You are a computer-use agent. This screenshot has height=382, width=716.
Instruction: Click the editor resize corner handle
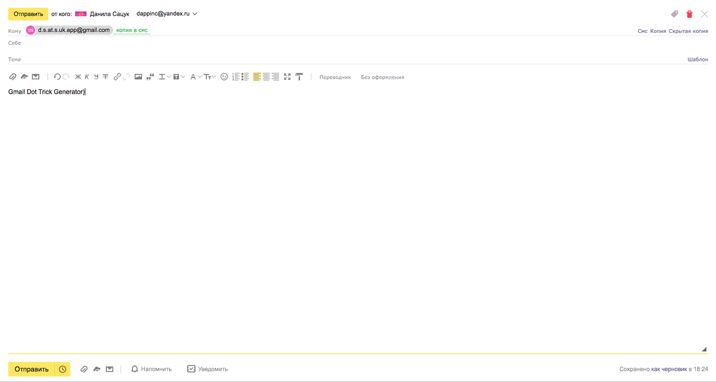(x=705, y=349)
